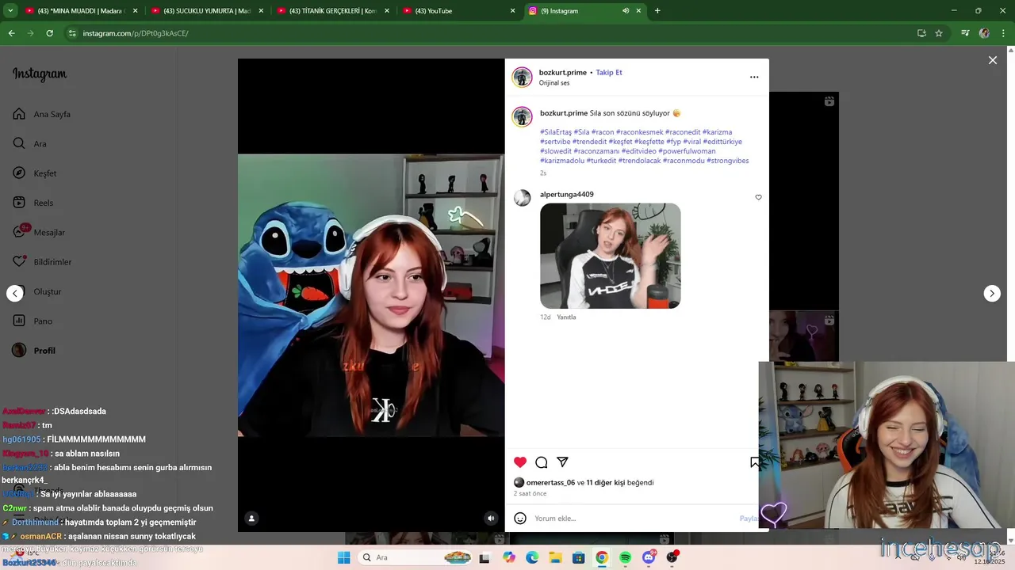1015x570 pixels.
Task: Share the post via paper plane icon
Action: coord(562,462)
